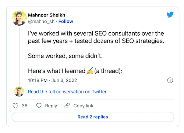Click the 'Some worked, some didn't.' line
Viewport: 184px width, 133px height.
point(65,56)
